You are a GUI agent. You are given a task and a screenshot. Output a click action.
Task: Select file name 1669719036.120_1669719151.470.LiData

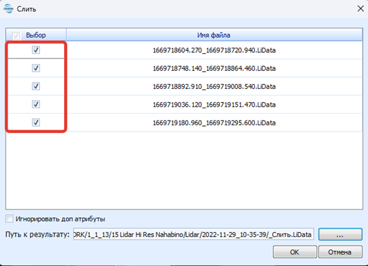(214, 105)
